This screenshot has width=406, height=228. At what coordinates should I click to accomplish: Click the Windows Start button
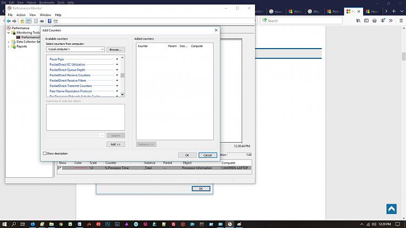pyautogui.click(x=4, y=224)
